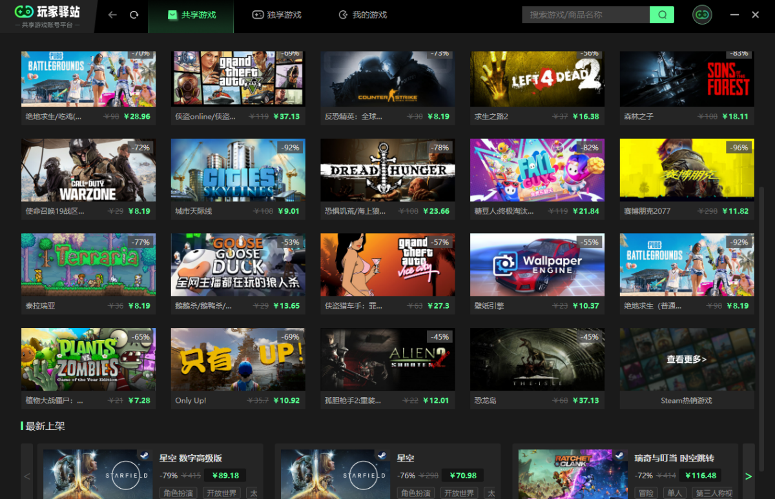Expand more games via 查看更多> tile
This screenshot has width=775, height=499.
[x=687, y=360]
